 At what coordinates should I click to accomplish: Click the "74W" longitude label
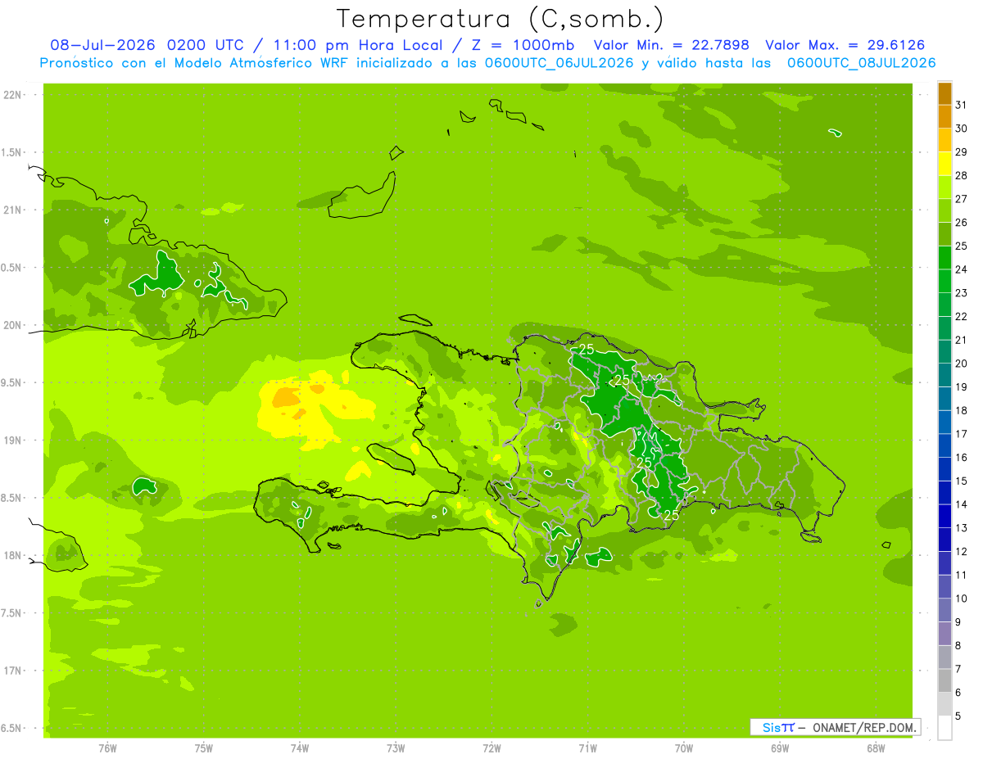click(299, 748)
